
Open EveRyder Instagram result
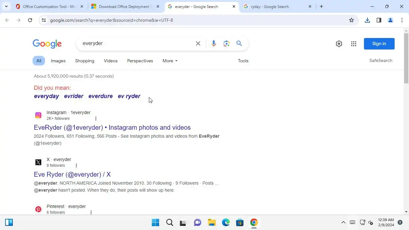click(112, 127)
